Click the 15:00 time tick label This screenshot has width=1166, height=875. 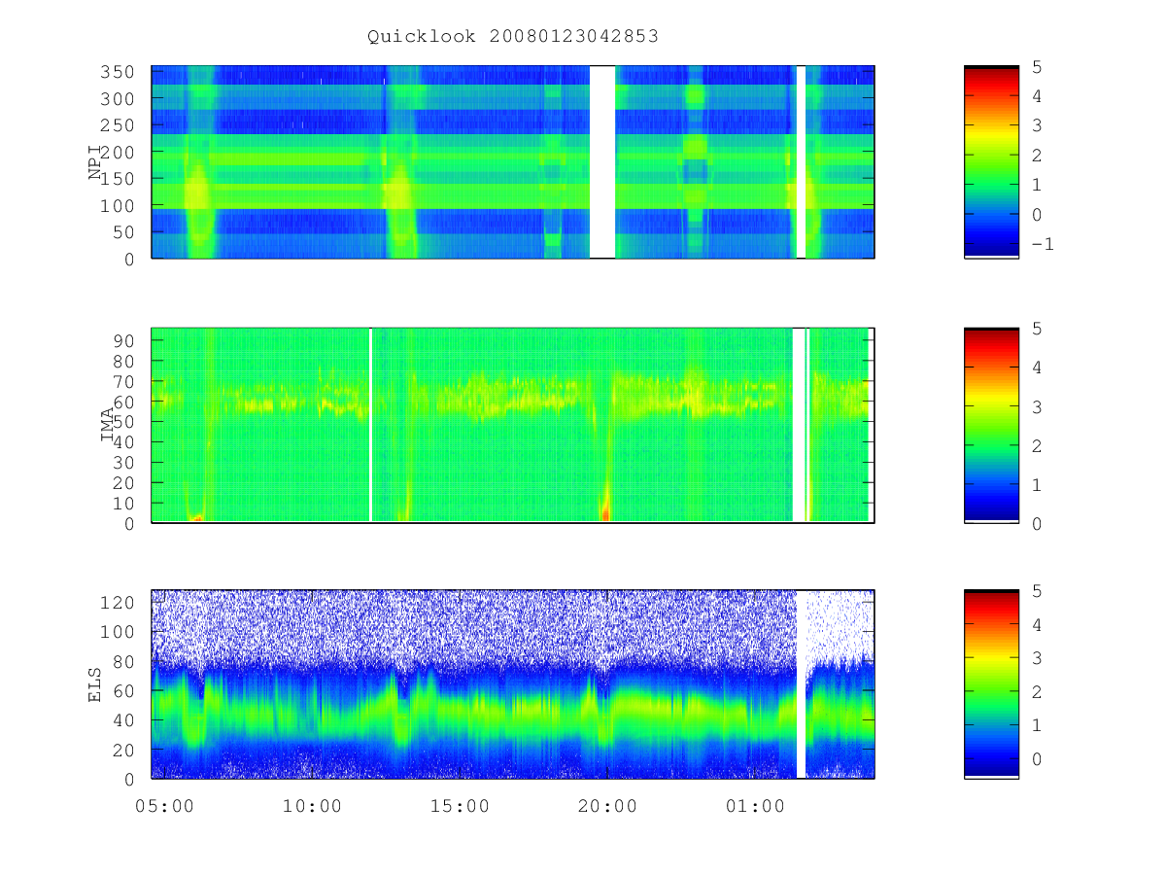(460, 806)
